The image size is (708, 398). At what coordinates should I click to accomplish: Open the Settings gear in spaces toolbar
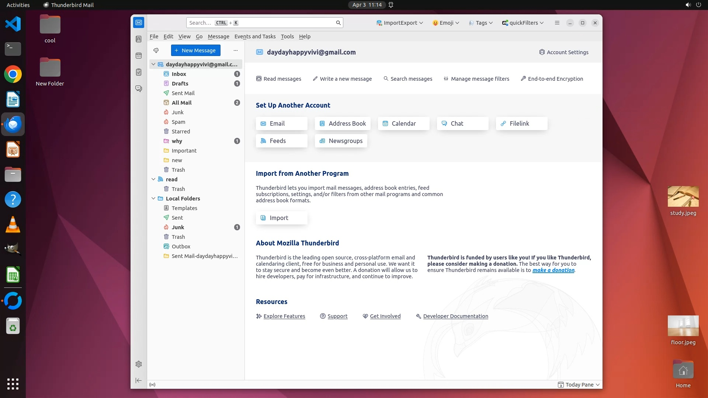click(x=139, y=364)
